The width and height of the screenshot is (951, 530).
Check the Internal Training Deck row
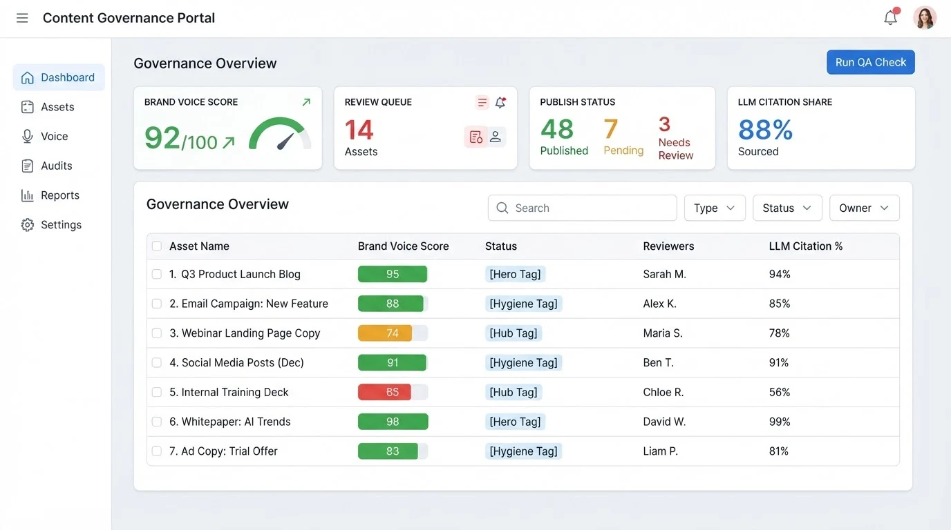157,392
